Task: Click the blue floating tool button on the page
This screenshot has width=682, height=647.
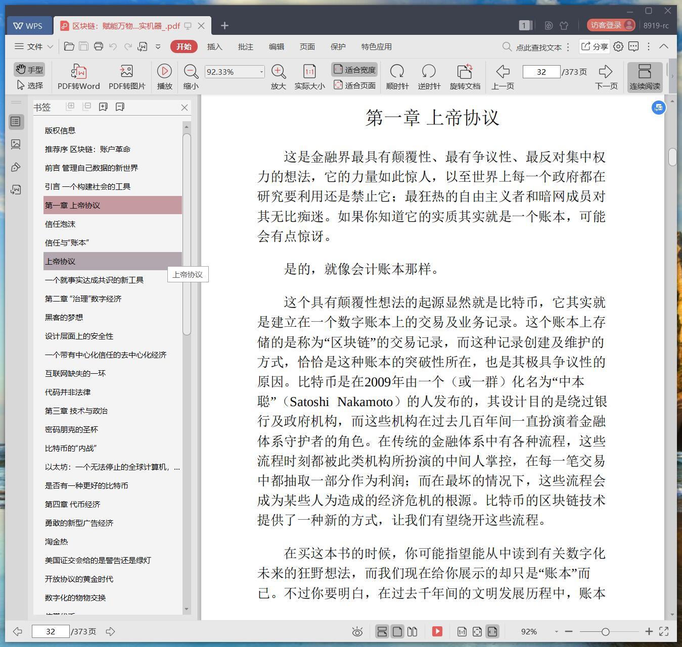Action: click(658, 107)
